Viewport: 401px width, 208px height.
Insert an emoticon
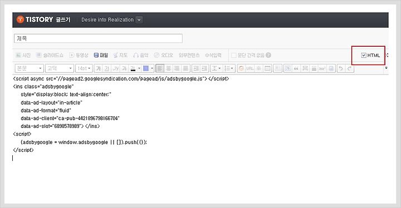tap(241, 68)
